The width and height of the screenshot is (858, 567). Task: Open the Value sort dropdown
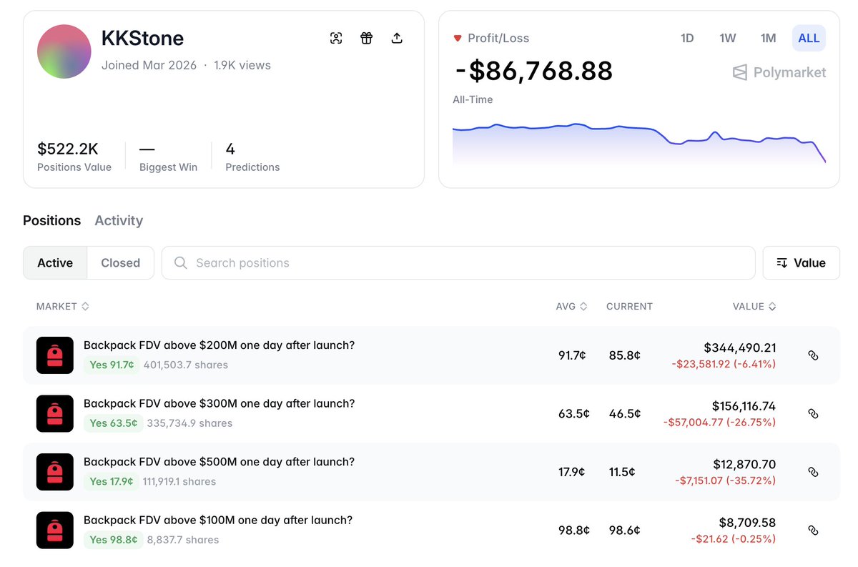click(801, 263)
